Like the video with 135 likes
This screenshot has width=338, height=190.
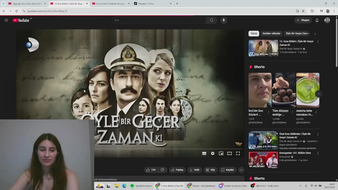tap(151, 170)
